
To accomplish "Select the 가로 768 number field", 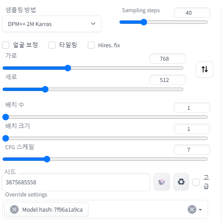I will click(x=168, y=59).
